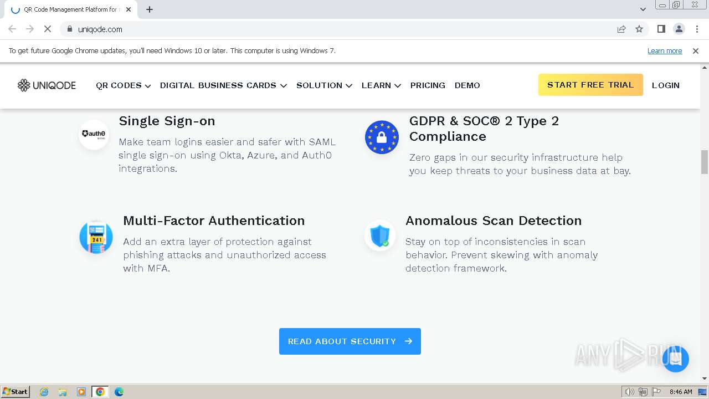Click the page vertical scrollbar thumb
This screenshot has height=399, width=709.
705,162
